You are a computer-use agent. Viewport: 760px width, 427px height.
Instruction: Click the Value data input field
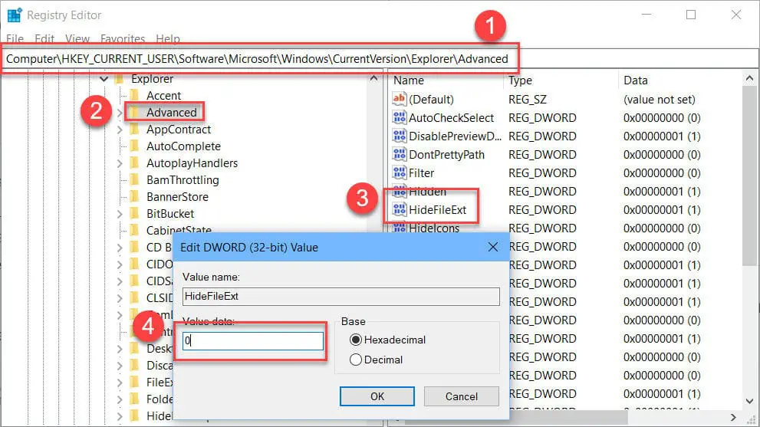coord(253,340)
